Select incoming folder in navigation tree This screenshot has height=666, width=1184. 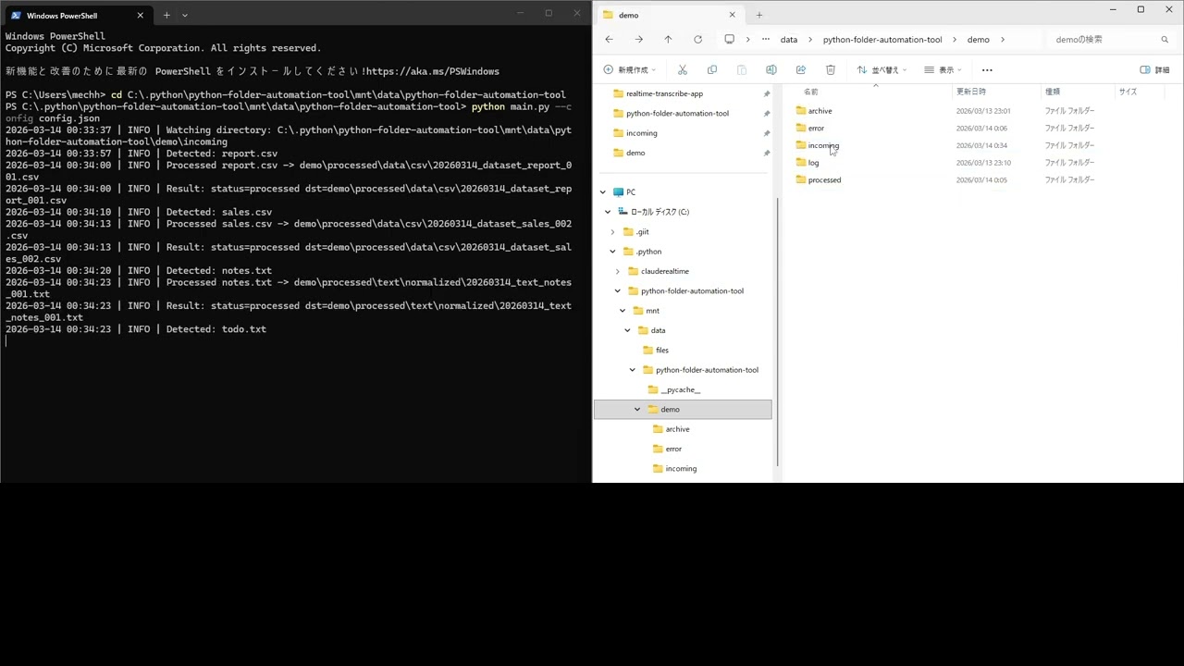[681, 468]
